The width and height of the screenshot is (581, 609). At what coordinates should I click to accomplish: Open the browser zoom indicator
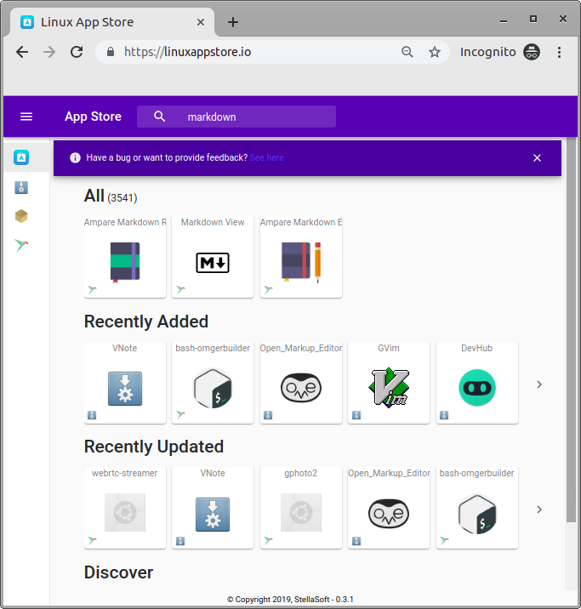[x=407, y=52]
